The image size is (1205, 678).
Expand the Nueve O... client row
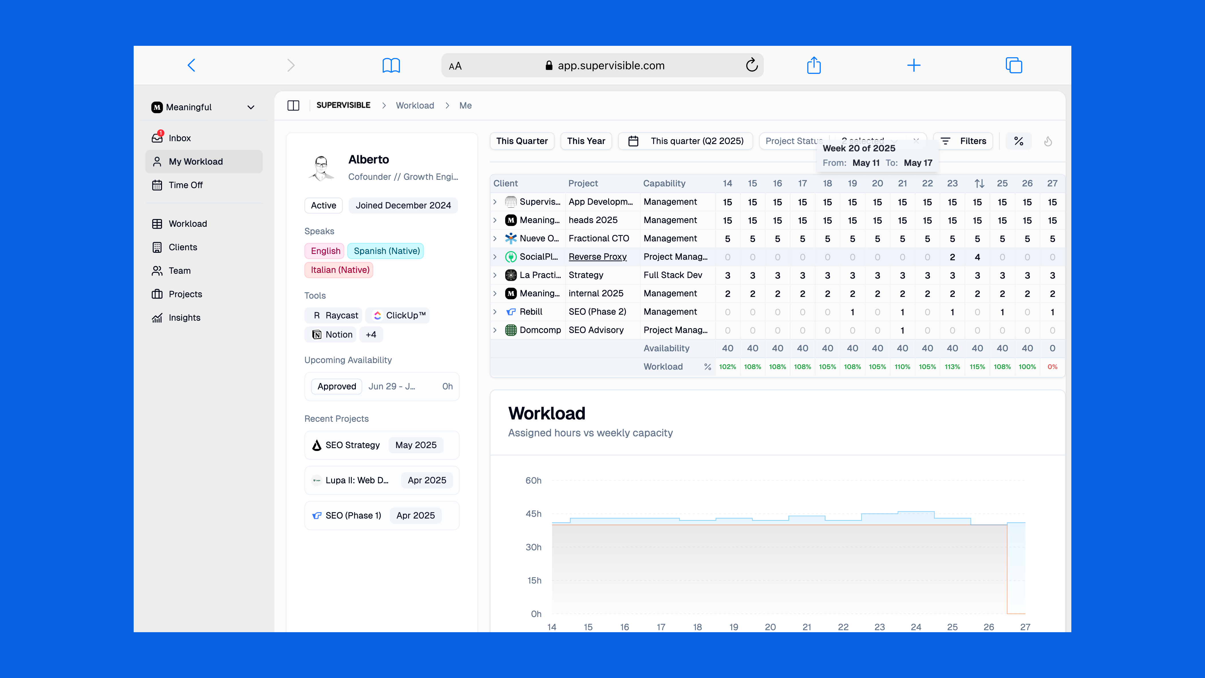click(495, 239)
